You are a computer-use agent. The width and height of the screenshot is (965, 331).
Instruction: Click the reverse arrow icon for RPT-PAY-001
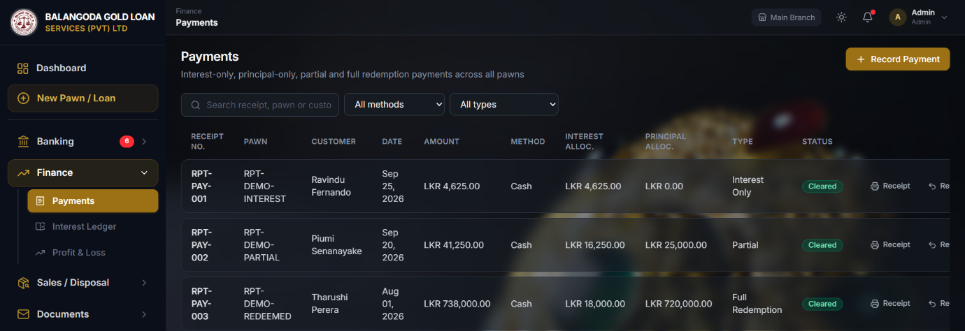[x=932, y=186]
